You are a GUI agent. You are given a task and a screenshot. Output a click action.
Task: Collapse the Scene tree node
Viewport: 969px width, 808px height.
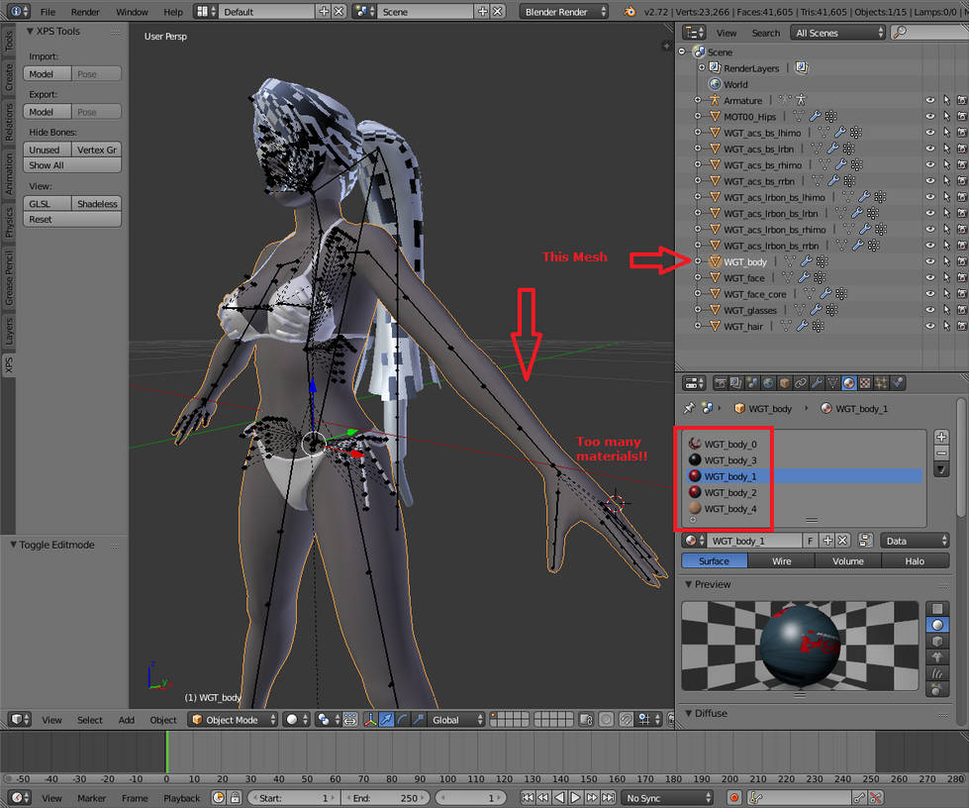tap(682, 51)
